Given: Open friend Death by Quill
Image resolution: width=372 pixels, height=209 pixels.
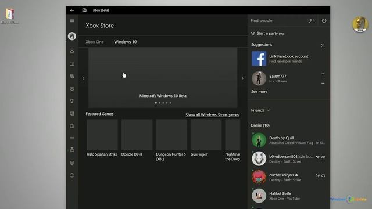Looking at the screenshot, I should pyautogui.click(x=288, y=140).
